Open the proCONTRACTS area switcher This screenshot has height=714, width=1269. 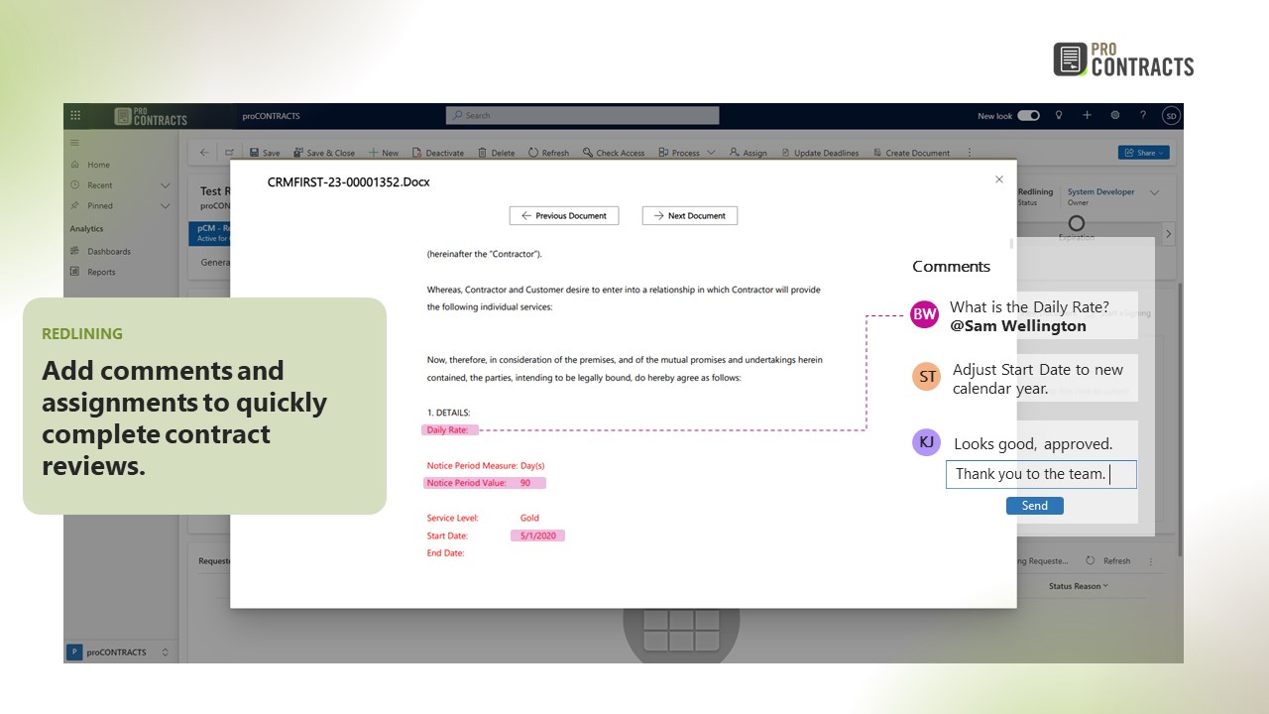point(119,652)
